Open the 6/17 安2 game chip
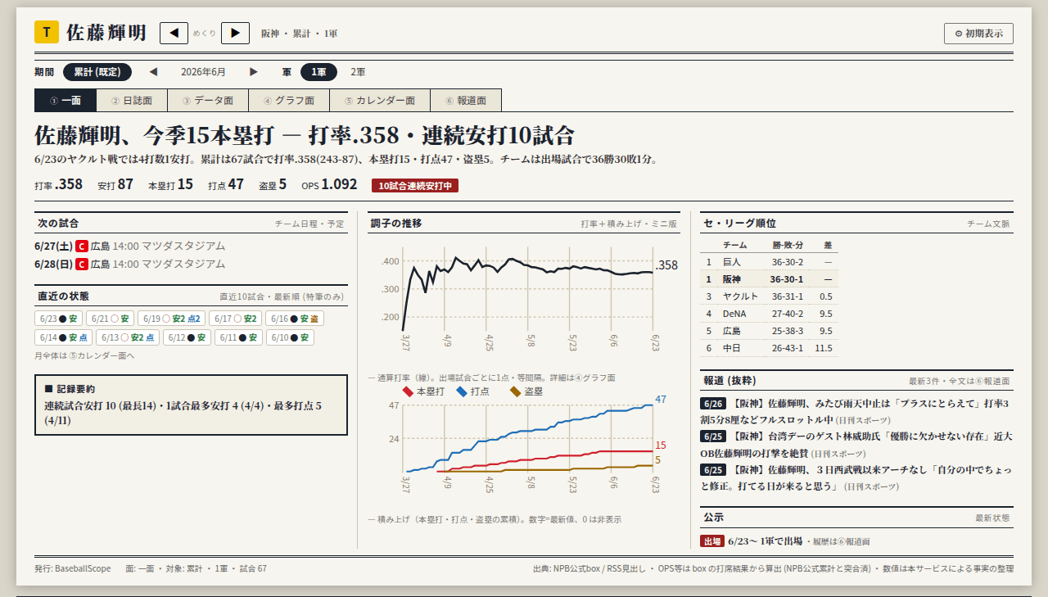Viewport: 1048px width, 597px height. pyautogui.click(x=236, y=319)
